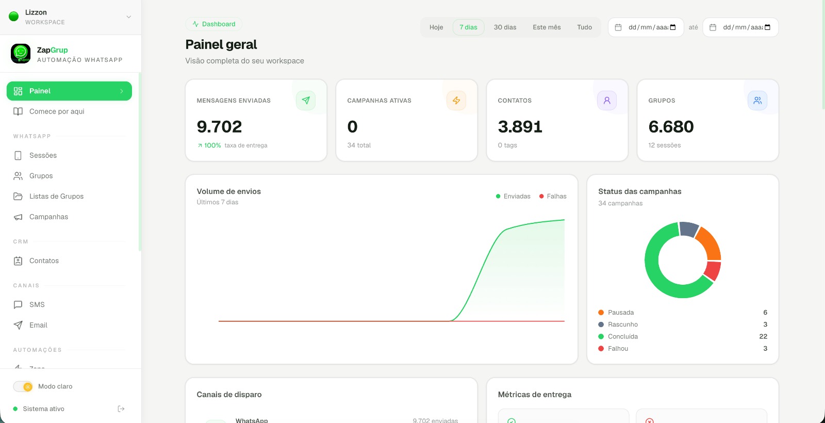Click the Grupos people icon in sidebar
Viewport: 825px width, 423px height.
click(x=18, y=176)
